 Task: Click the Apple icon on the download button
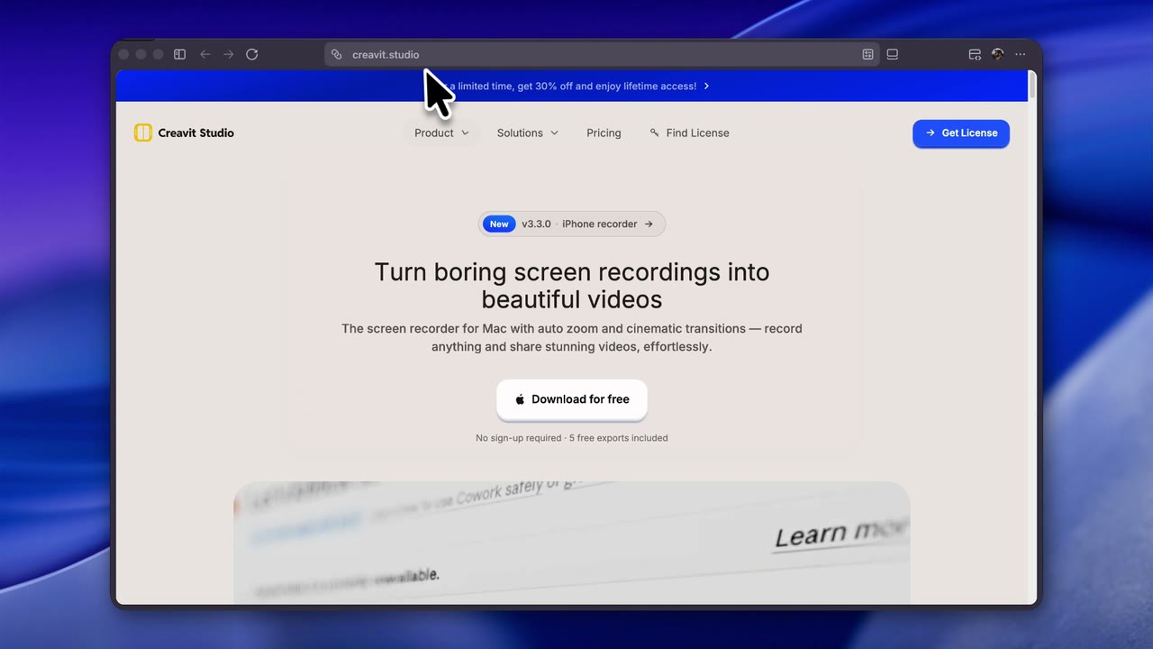click(x=520, y=399)
